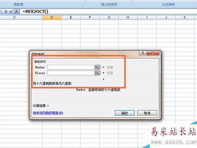Click the 确定 button
The width and height of the screenshot is (197, 148).
click(125, 113)
